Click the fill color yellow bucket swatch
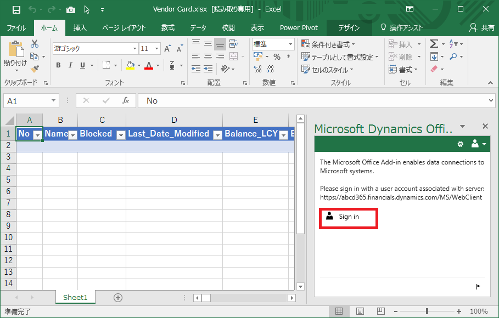 point(131,65)
